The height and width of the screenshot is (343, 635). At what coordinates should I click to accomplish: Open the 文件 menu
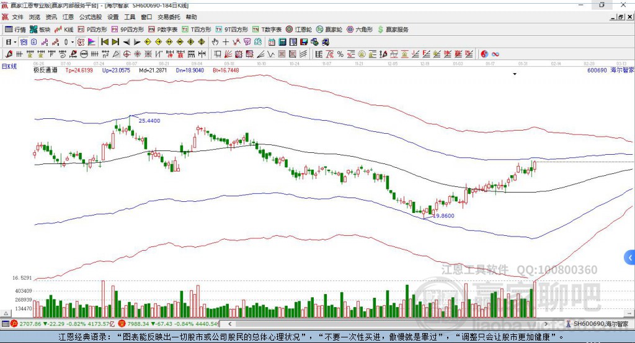click(x=17, y=17)
